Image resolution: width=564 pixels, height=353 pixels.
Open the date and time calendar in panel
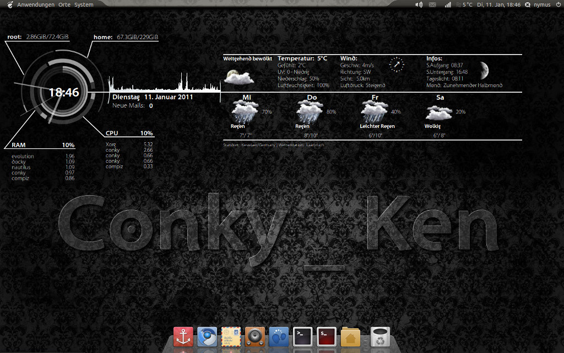498,4
